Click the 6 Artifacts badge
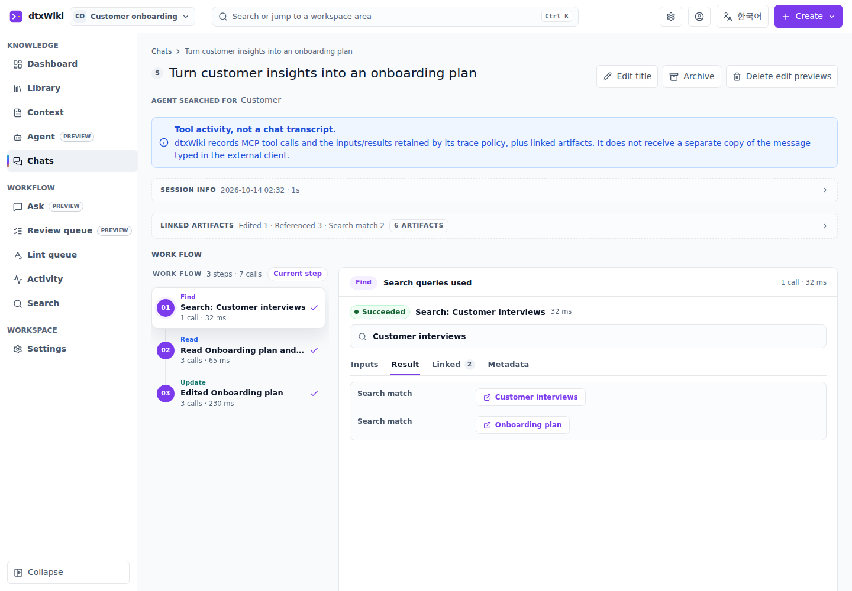 click(419, 226)
